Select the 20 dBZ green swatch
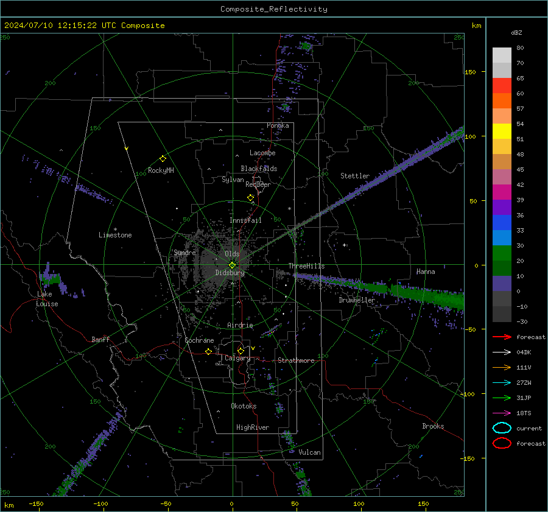The height and width of the screenshot is (512, 548). [502, 268]
